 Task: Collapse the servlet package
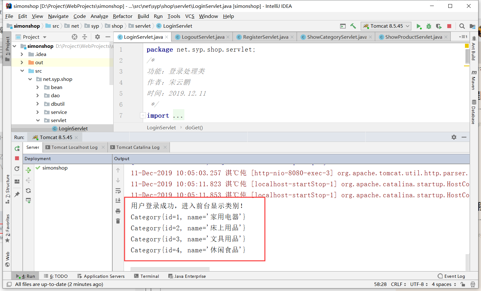[38, 120]
